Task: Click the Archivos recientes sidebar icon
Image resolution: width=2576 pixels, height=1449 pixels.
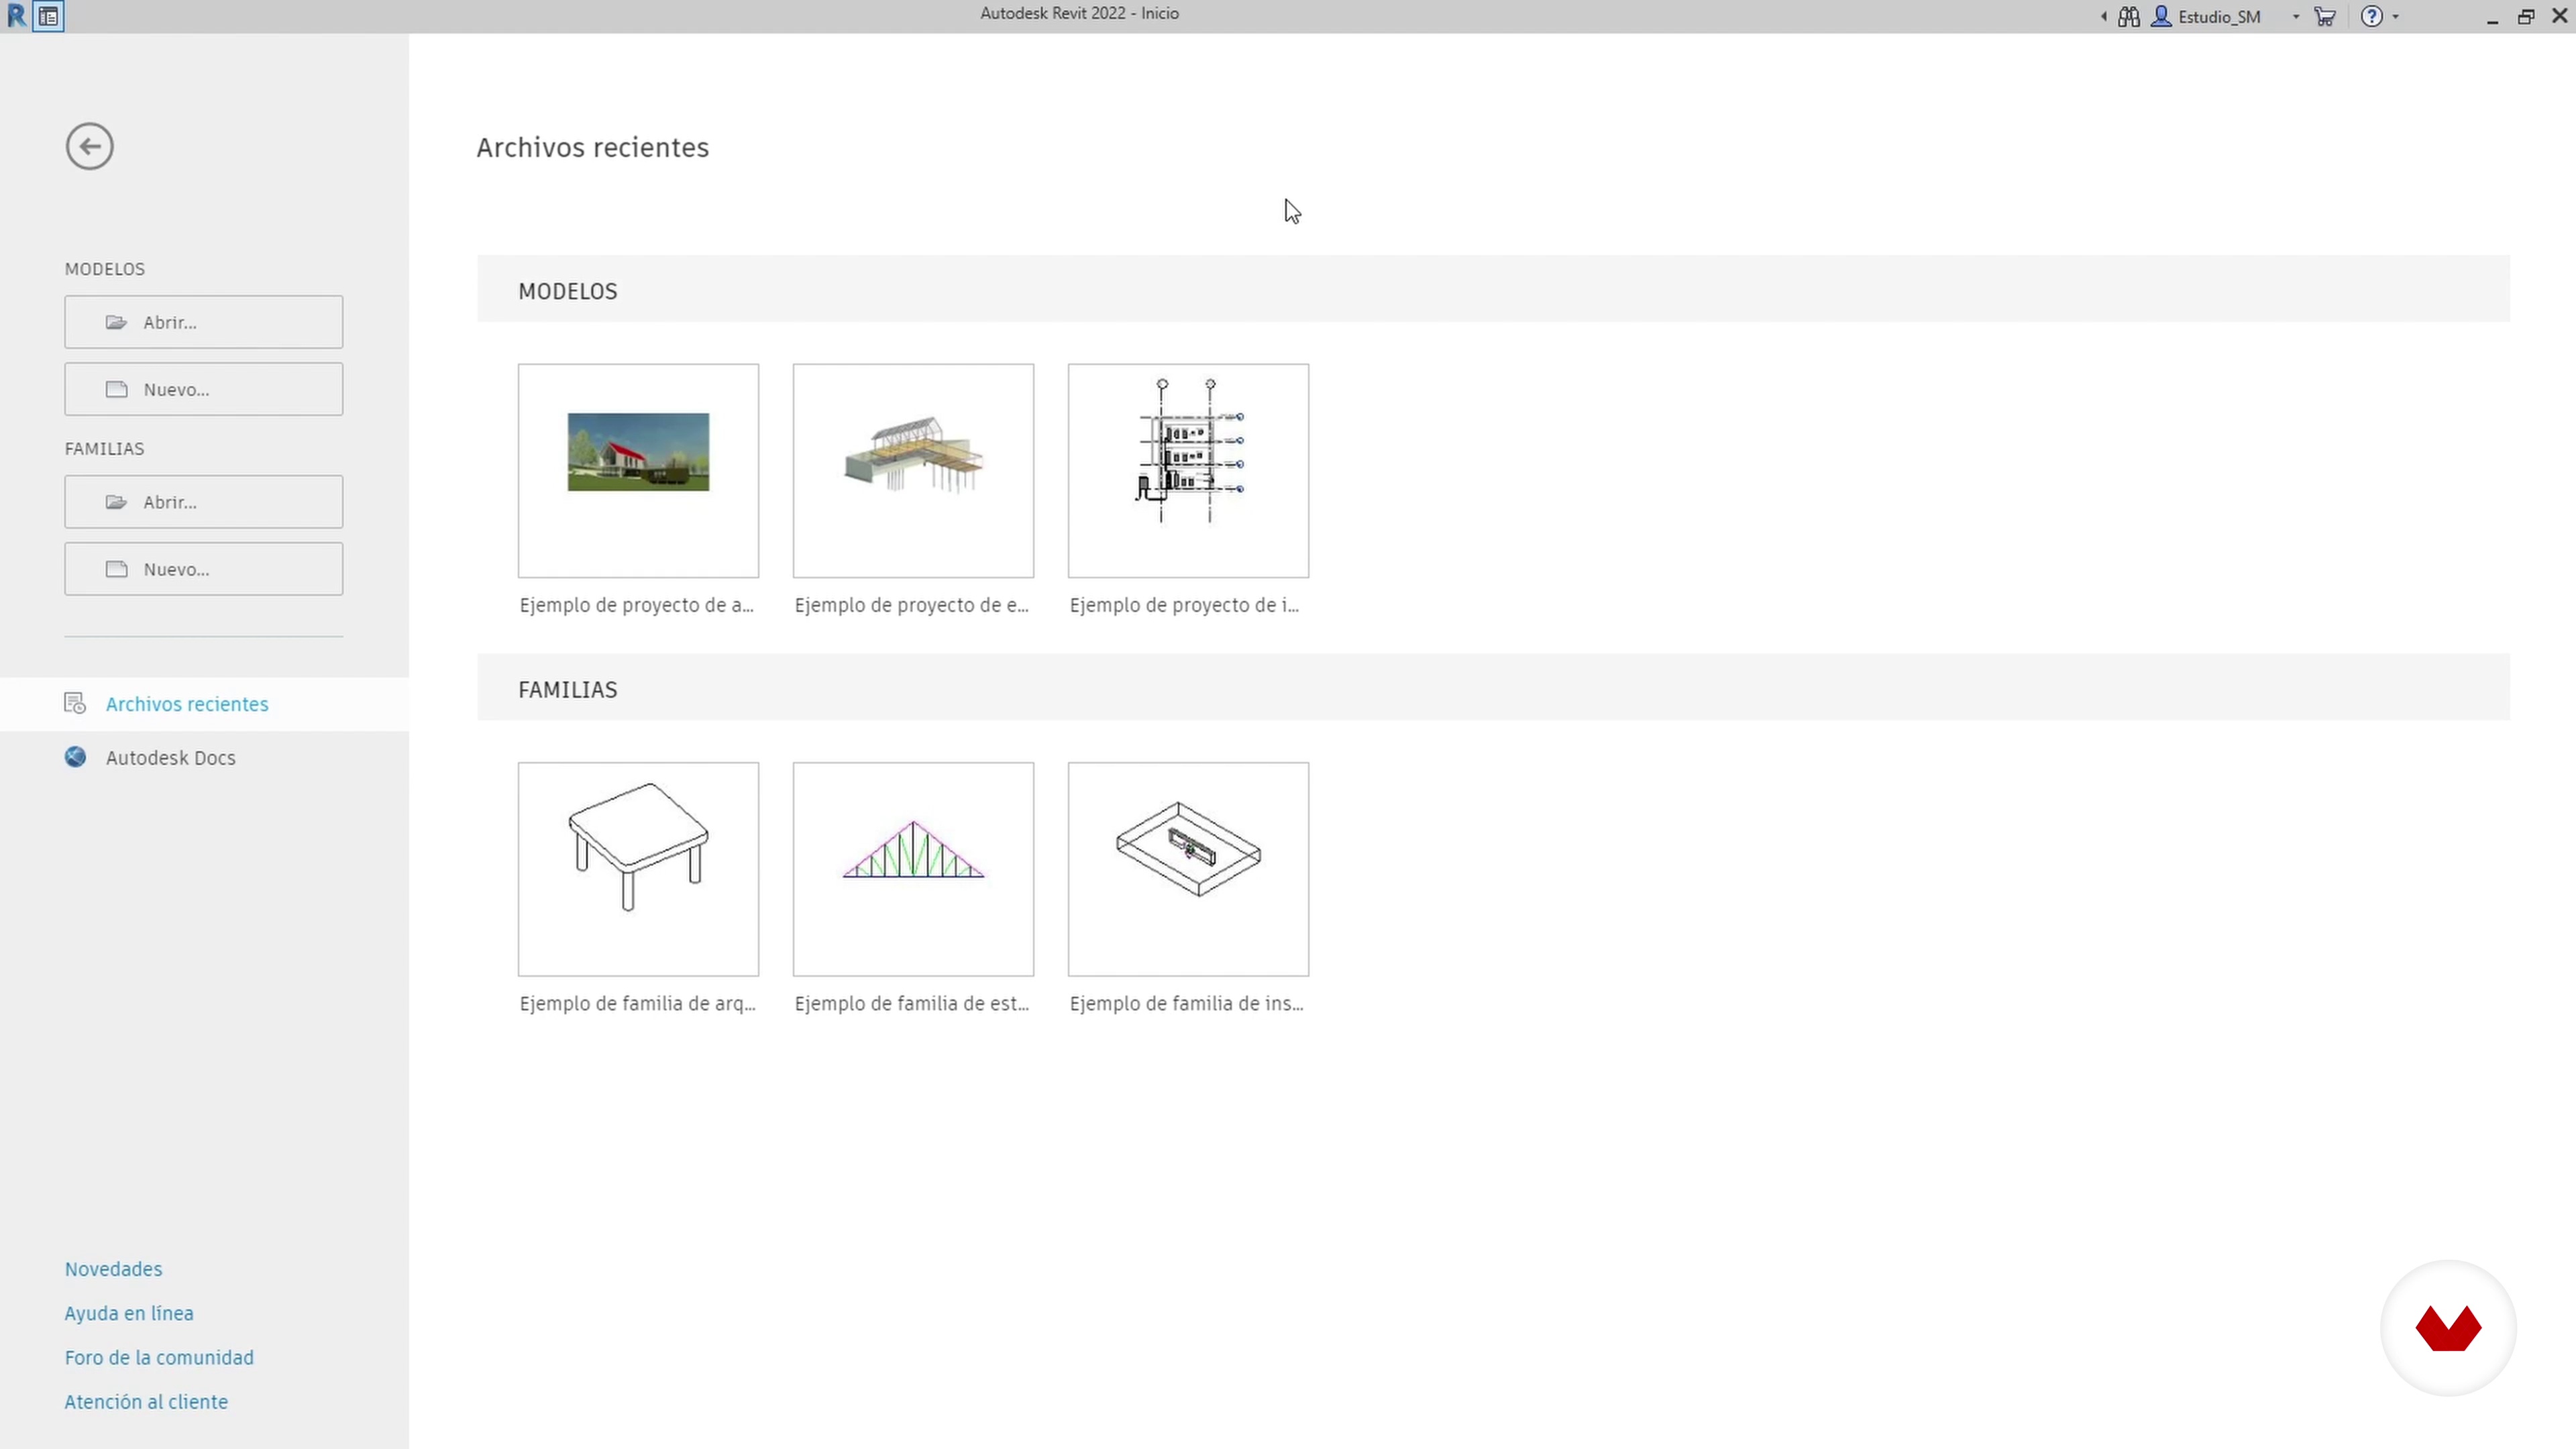Action: [75, 703]
